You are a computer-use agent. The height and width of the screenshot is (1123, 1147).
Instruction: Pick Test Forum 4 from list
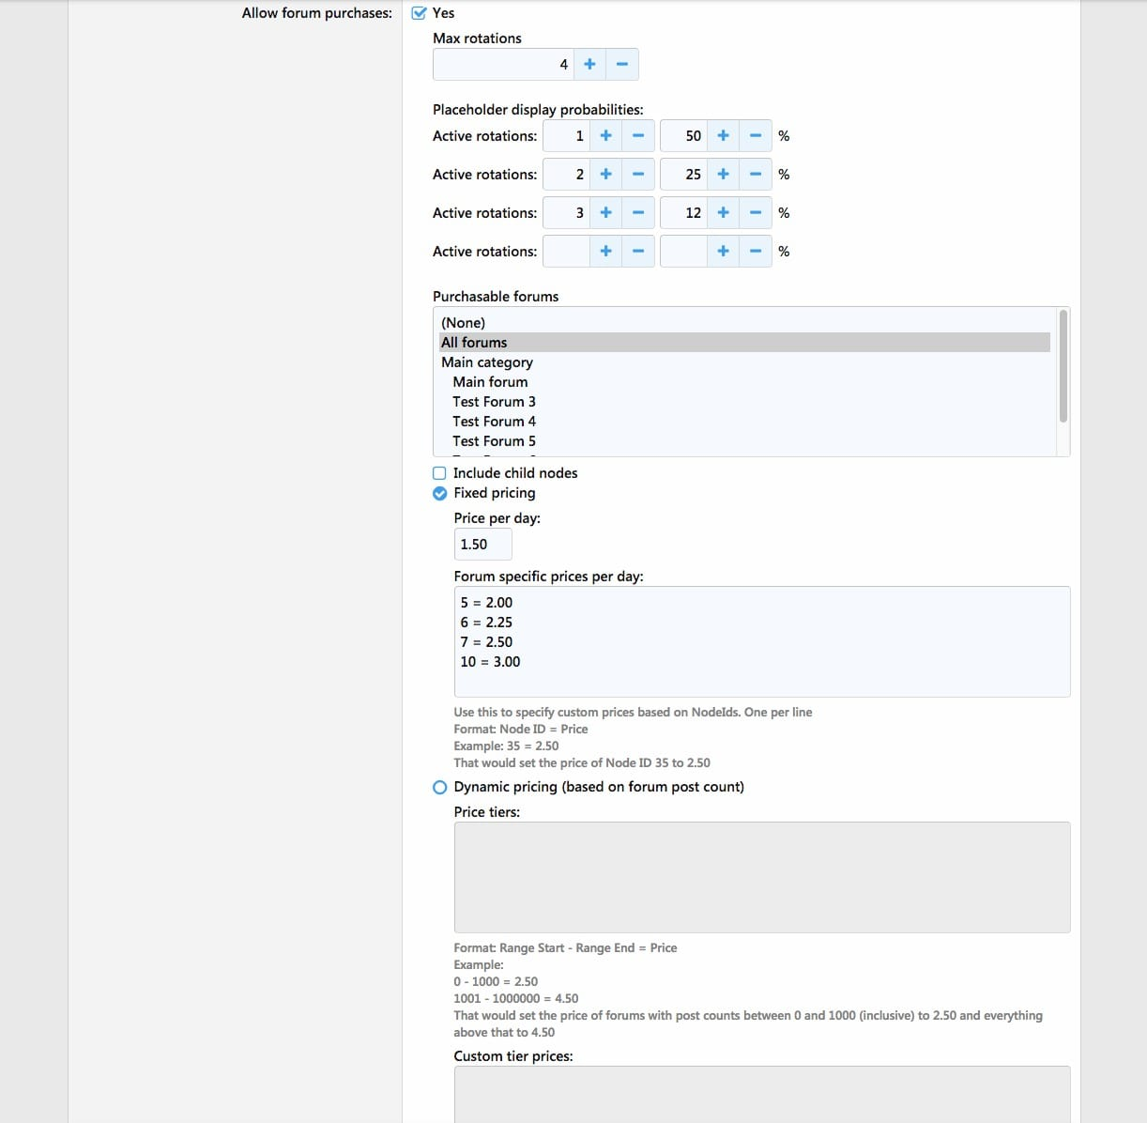(x=494, y=422)
